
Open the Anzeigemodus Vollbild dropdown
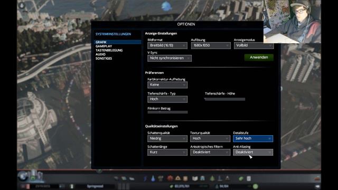[253, 45]
